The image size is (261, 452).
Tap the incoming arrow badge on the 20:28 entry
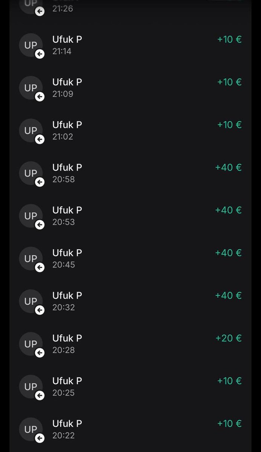[40, 352]
